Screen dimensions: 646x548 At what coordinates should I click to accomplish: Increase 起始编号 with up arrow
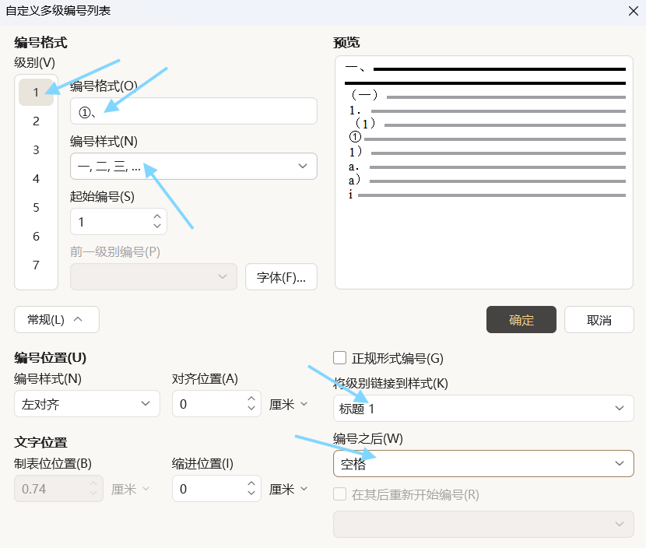pos(157,216)
